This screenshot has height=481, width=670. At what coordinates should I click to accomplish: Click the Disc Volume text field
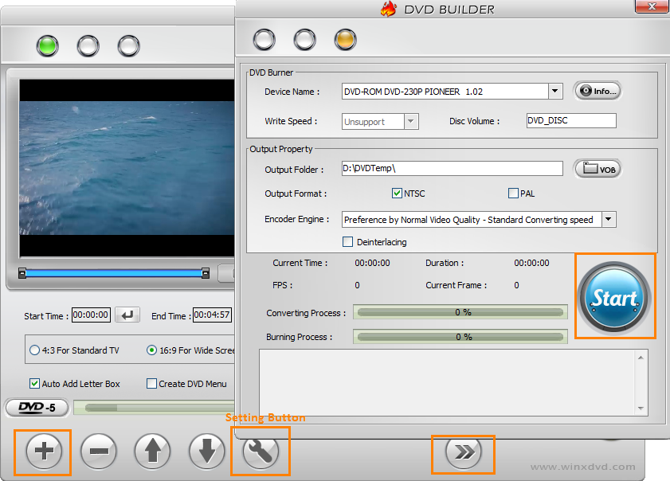coord(571,120)
